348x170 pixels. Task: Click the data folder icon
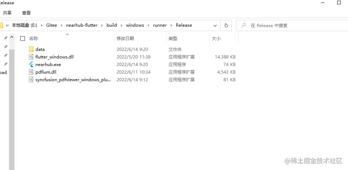[x=31, y=49]
